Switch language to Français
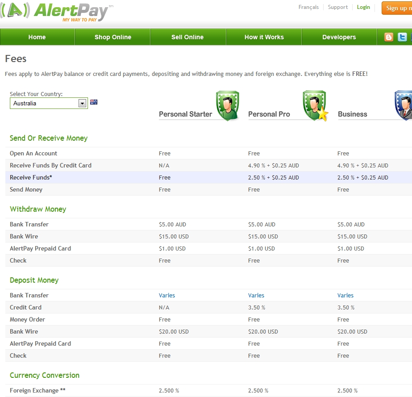 coord(308,7)
